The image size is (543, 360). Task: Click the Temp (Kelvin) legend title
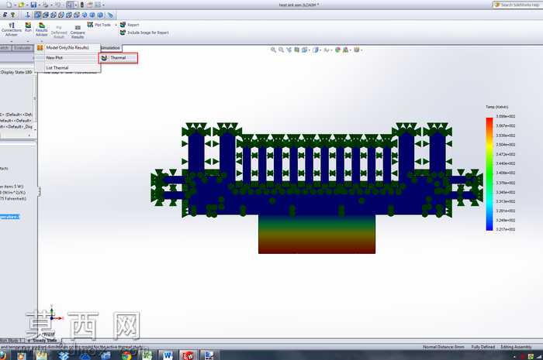click(497, 107)
